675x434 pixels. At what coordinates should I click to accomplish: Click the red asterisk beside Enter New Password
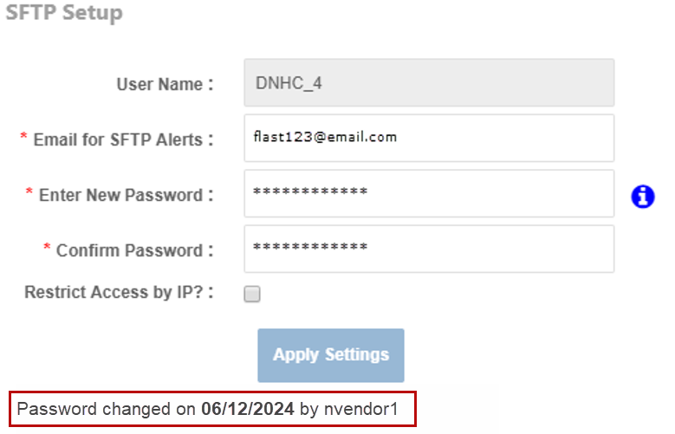click(x=29, y=194)
